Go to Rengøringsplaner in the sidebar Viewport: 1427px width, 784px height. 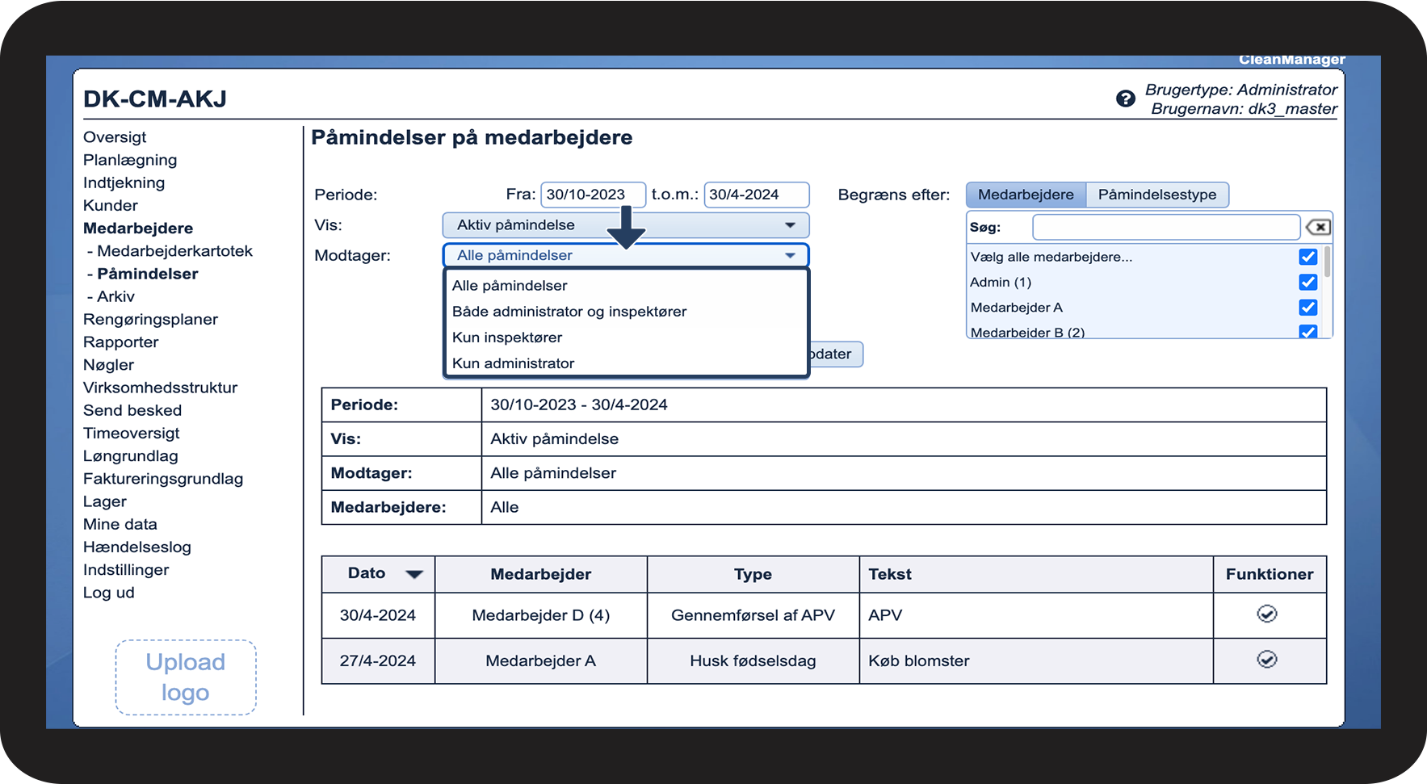150,319
